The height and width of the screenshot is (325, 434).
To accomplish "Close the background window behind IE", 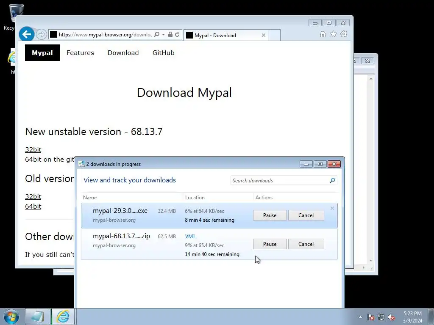I will click(x=367, y=61).
